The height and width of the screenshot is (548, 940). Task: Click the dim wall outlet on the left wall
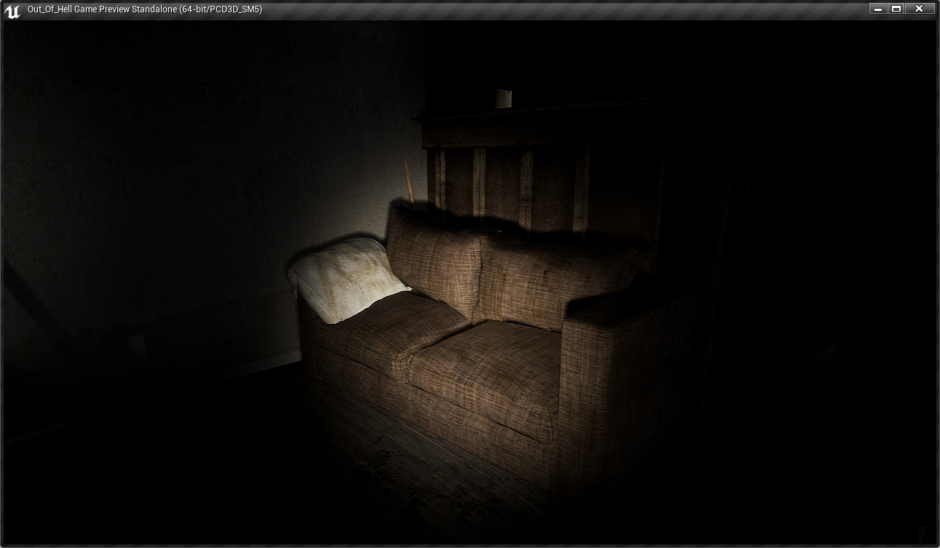pos(137,344)
